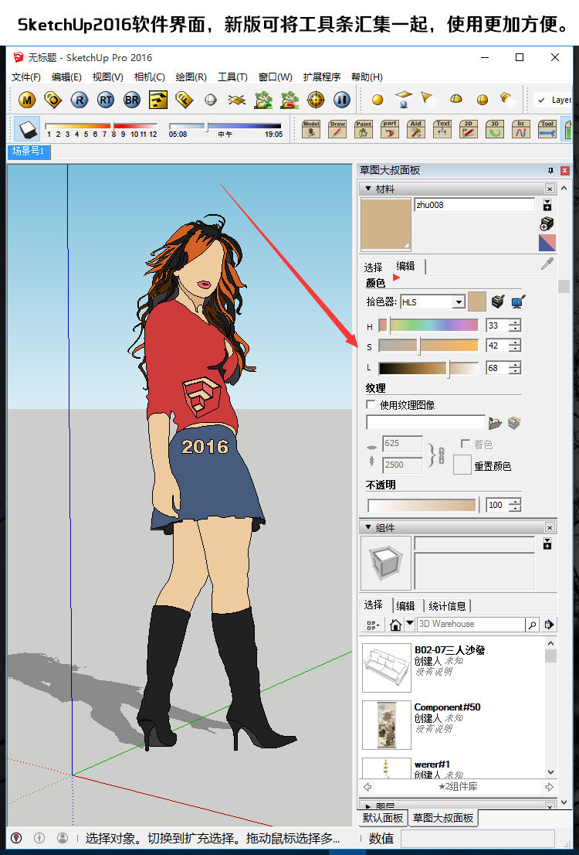Click the blue pause round toolbar icon
Viewport: 579px width, 855px height.
coord(342,100)
